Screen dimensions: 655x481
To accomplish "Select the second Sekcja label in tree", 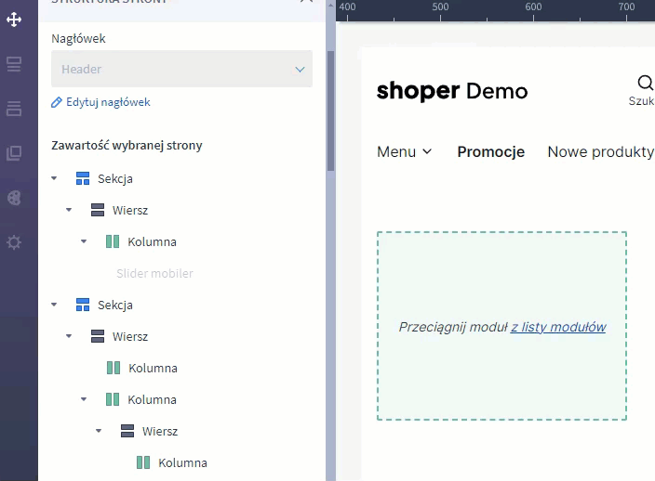I will point(115,305).
